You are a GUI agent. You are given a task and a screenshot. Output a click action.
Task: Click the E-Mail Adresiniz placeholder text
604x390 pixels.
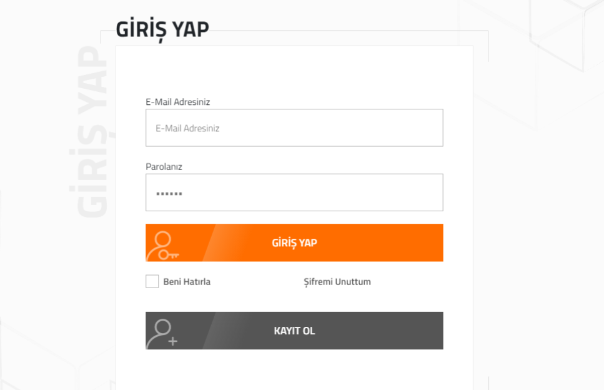tap(187, 129)
